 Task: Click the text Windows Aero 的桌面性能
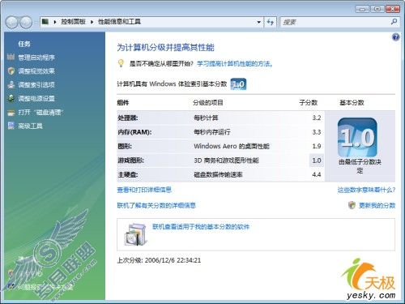pos(232,146)
